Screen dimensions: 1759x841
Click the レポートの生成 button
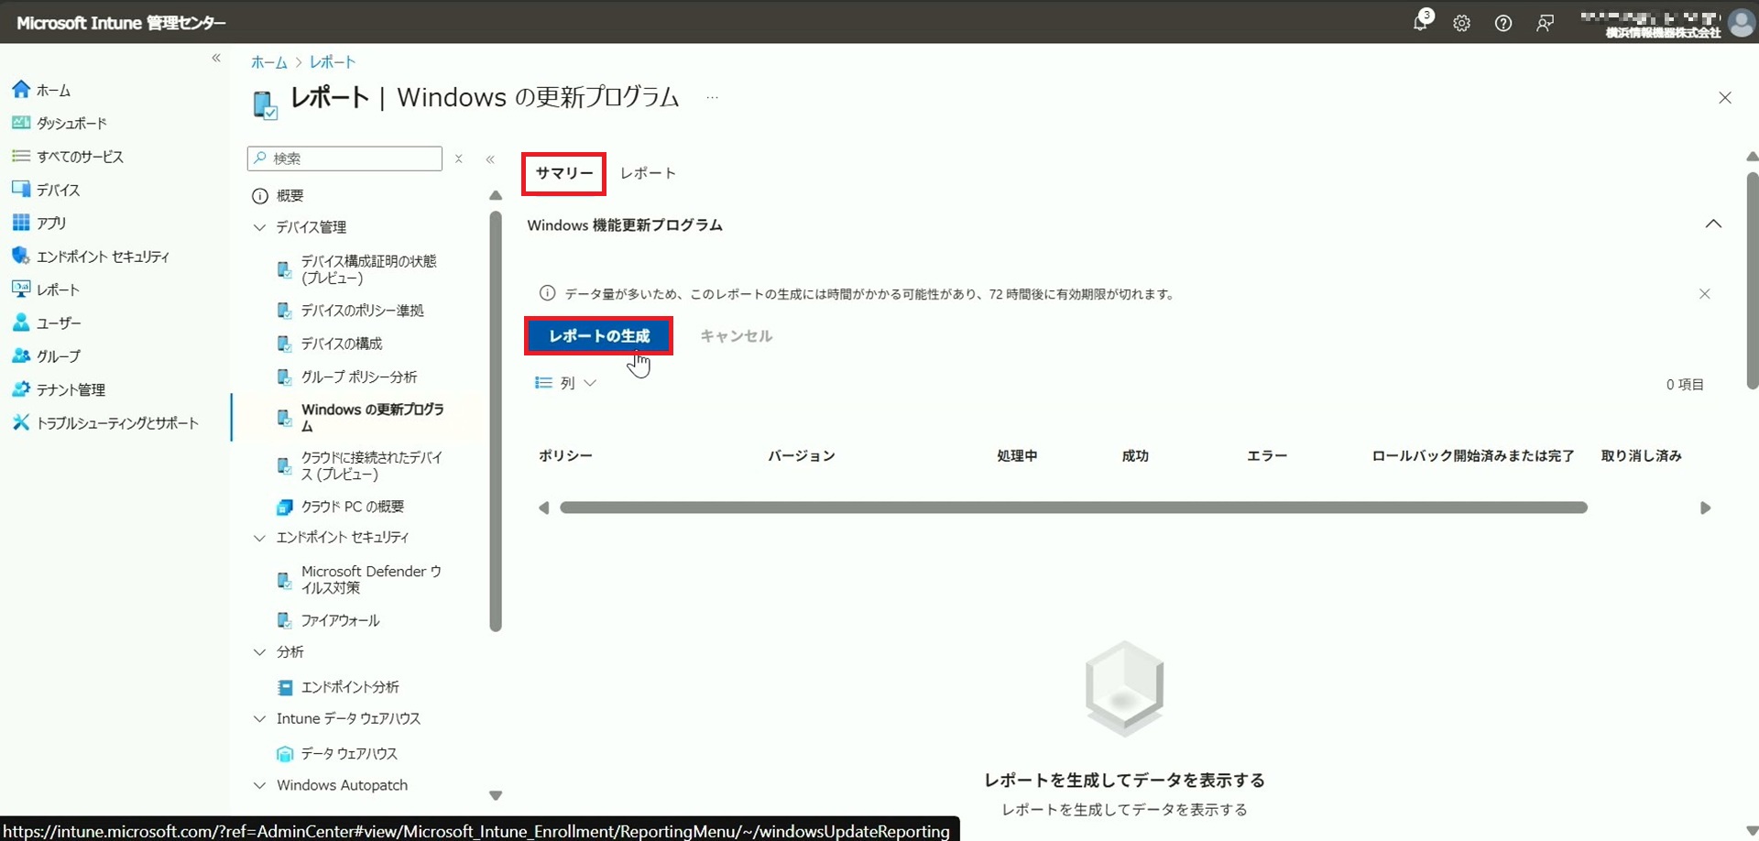[599, 336]
